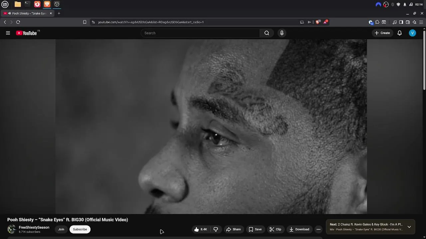This screenshot has height=239, width=426.
Task: Download the video
Action: [299, 229]
